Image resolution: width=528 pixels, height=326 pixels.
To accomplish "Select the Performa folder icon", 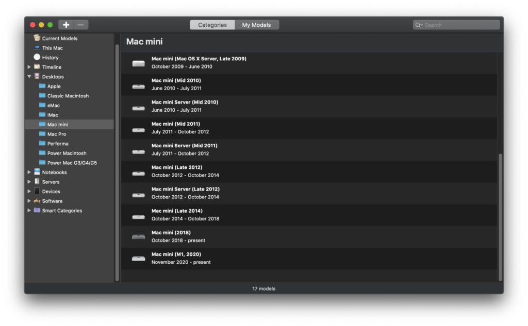I will [x=42, y=143].
